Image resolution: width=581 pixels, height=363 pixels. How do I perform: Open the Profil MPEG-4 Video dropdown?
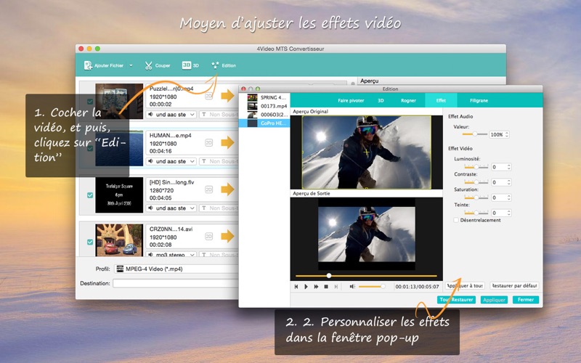[x=176, y=269]
